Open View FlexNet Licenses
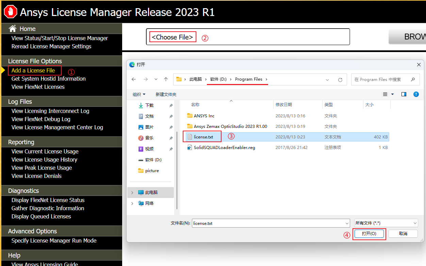Image resolution: width=426 pixels, height=266 pixels. [x=38, y=87]
